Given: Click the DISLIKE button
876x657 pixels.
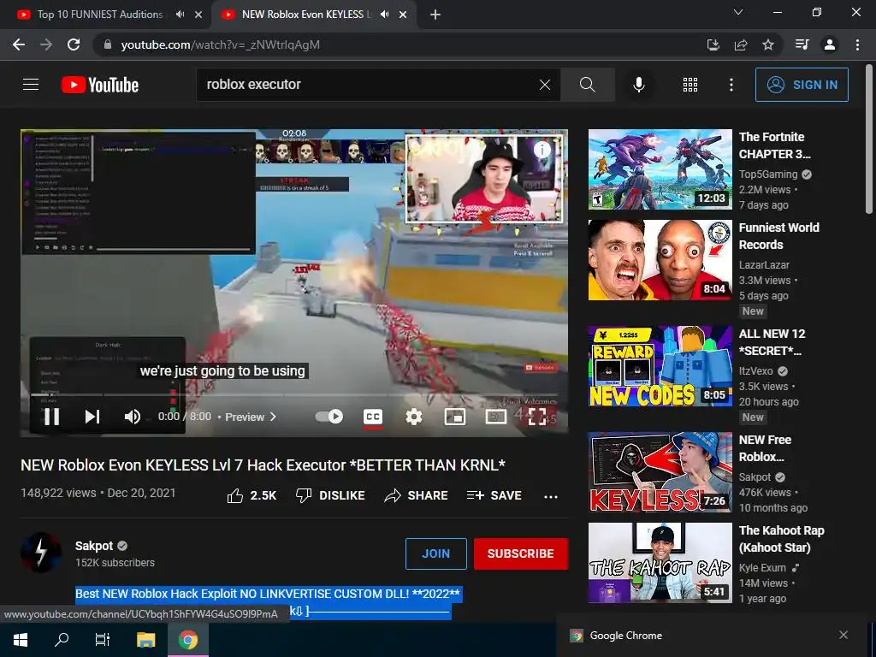Looking at the screenshot, I should pyautogui.click(x=330, y=495).
